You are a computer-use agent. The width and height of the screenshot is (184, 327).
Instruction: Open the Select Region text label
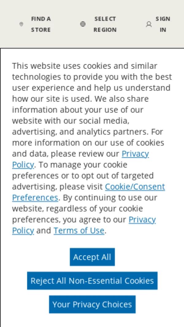[x=105, y=24]
